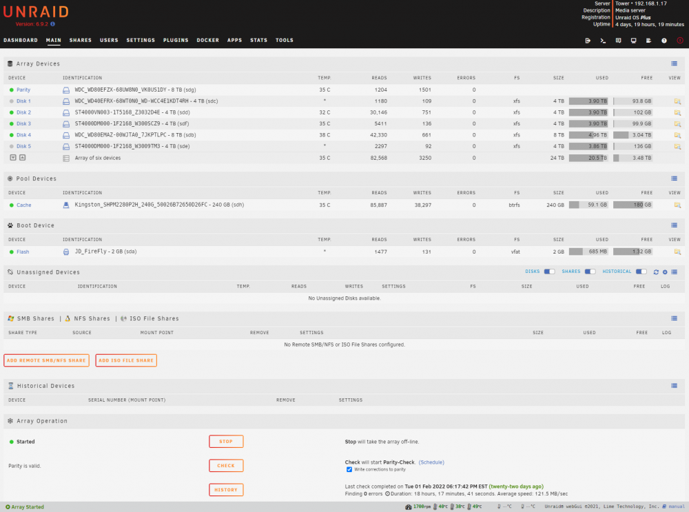Refresh Unassigned Devices with the reload icon
689x512 pixels.
(656, 272)
